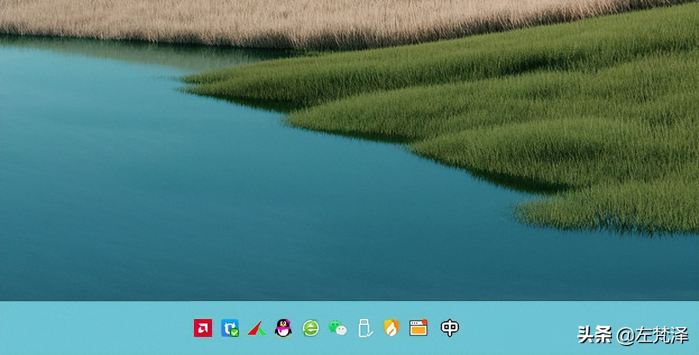
Task: Click the green grass field on the wallpaper
Action: tap(533, 101)
